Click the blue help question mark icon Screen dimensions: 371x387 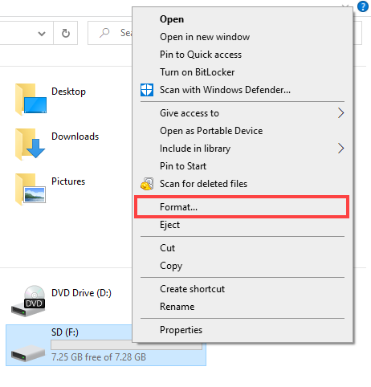[x=363, y=6]
